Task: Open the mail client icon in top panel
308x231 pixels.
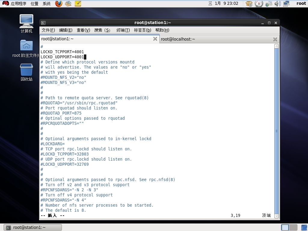Action: click(68, 4)
